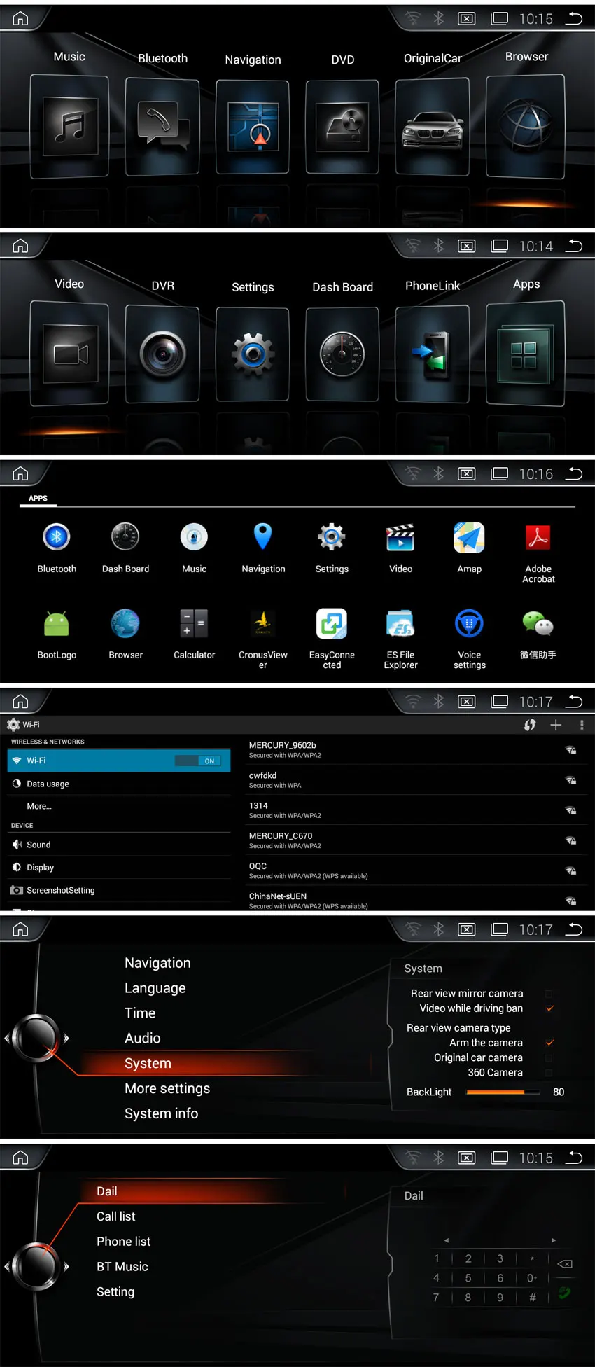Tap the # key on the dial pad
The width and height of the screenshot is (595, 1367).
(x=533, y=1298)
